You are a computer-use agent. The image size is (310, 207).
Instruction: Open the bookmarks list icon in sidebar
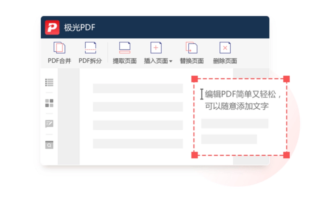pyautogui.click(x=49, y=83)
